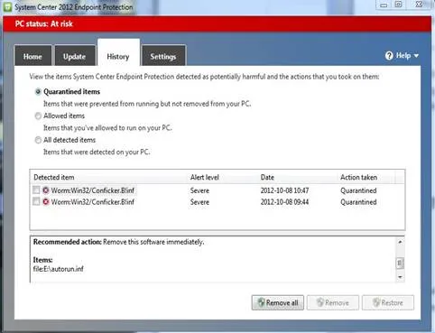Select the Quarantined items radio button
This screenshot has width=435, height=333.
coord(38,92)
